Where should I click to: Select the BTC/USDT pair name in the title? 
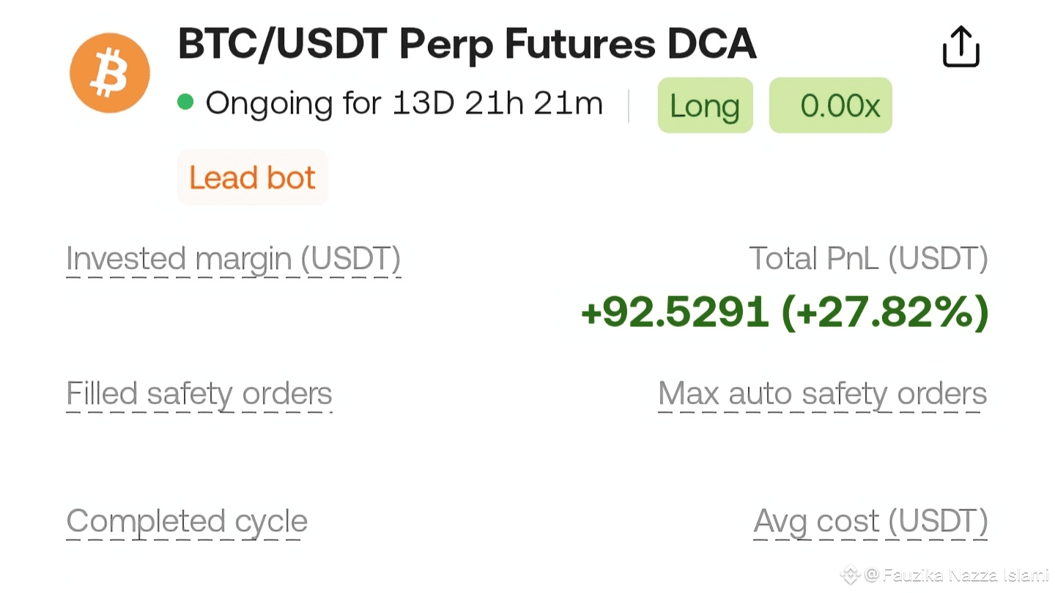282,44
